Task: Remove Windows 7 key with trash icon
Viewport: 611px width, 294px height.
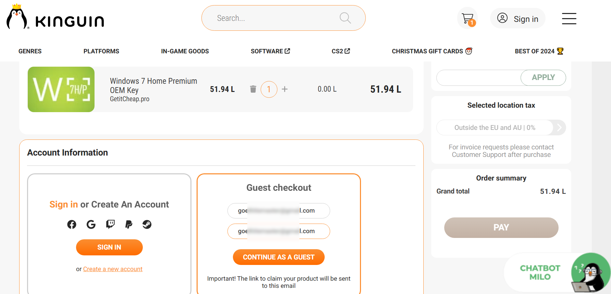Action: point(253,89)
